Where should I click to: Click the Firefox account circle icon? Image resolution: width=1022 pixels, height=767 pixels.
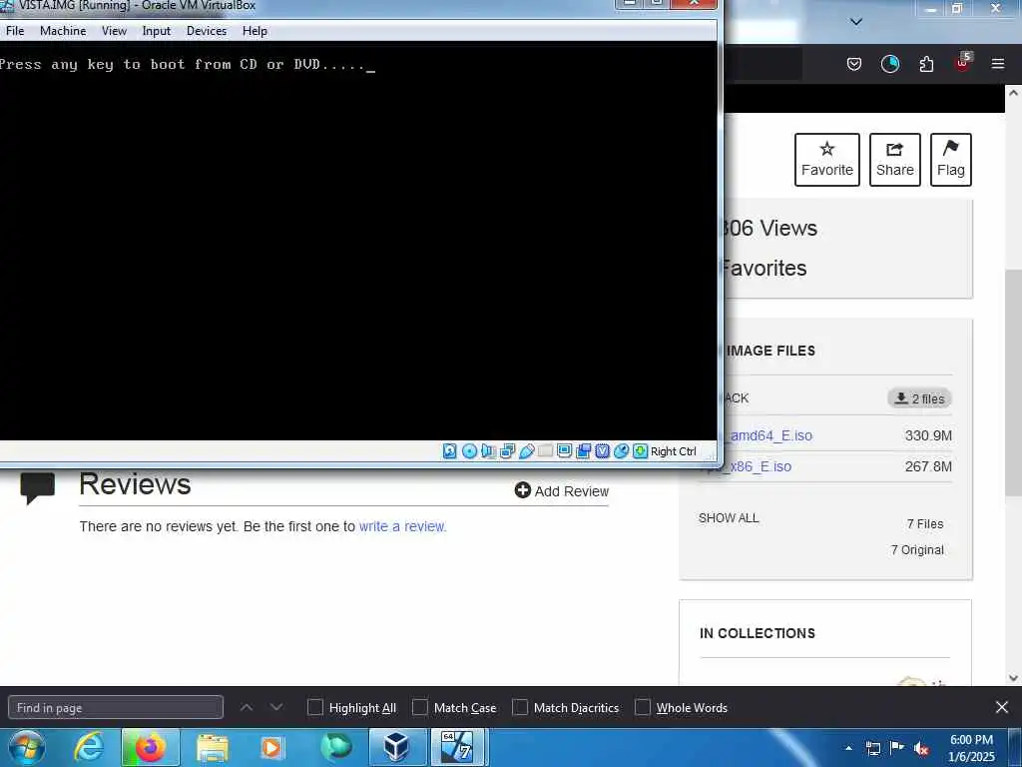(x=889, y=63)
